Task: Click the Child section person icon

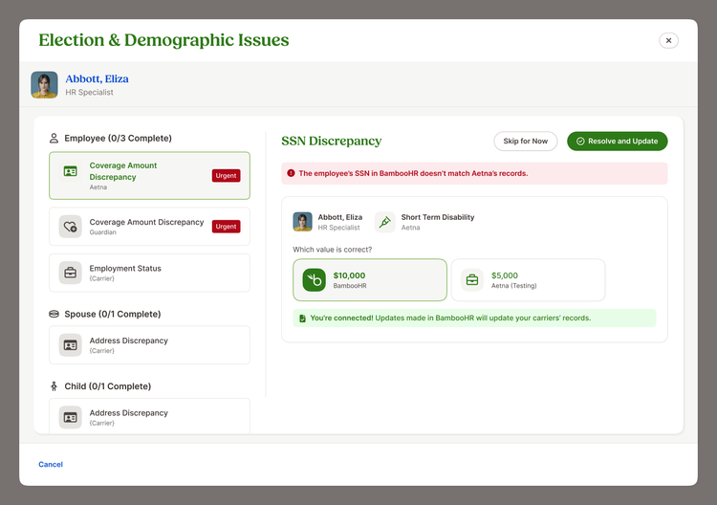Action: [x=54, y=386]
